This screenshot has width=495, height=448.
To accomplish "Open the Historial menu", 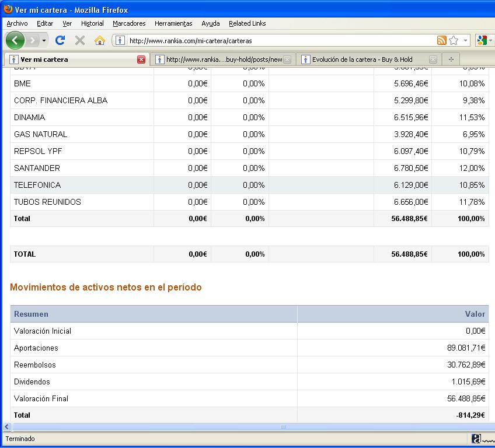I will tap(92, 23).
